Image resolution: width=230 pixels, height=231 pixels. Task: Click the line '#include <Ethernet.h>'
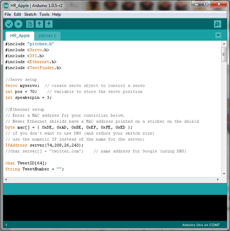click(x=31, y=62)
